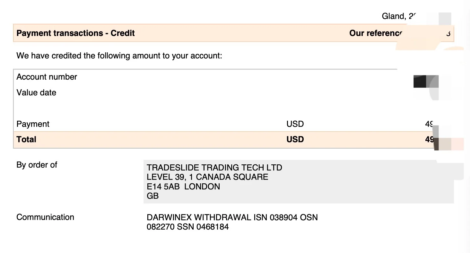Click the bold USD in Total row
The image size is (470, 253).
coord(295,139)
